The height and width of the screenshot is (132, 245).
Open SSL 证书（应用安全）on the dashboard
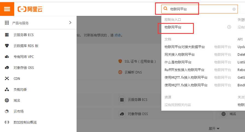point(140,61)
